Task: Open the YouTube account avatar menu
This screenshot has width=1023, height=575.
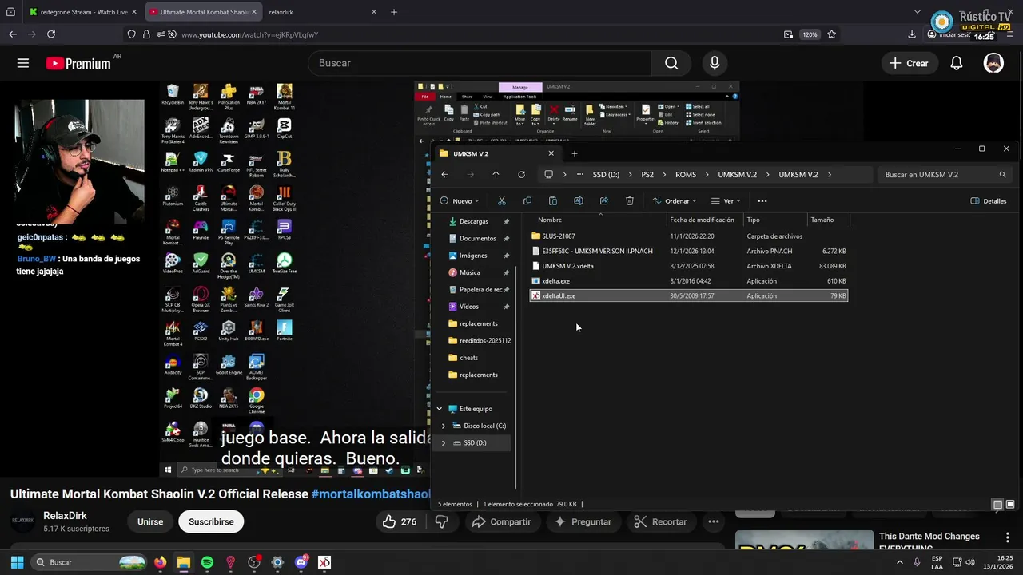Action: pos(993,63)
